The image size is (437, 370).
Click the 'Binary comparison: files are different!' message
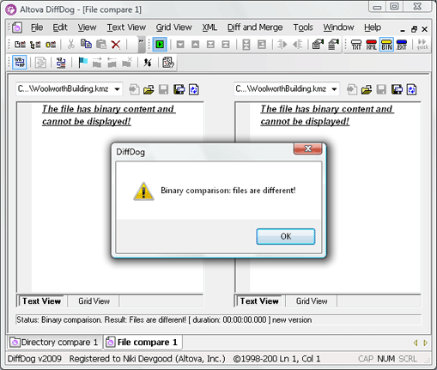[x=228, y=191]
